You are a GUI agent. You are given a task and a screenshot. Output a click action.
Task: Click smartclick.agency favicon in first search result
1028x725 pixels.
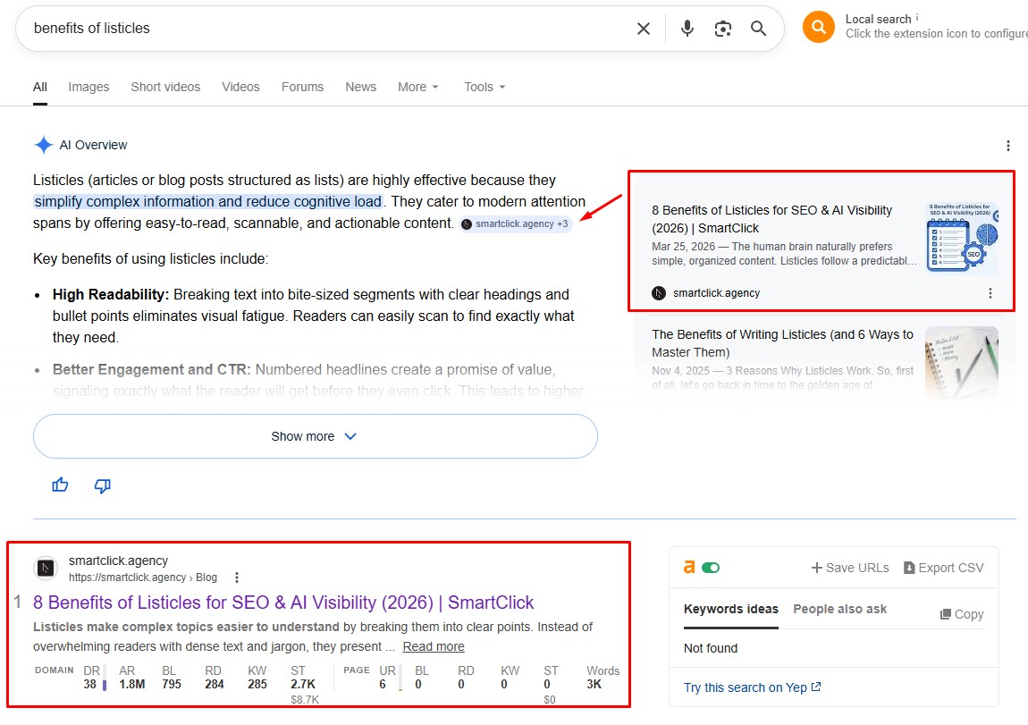[x=46, y=568]
